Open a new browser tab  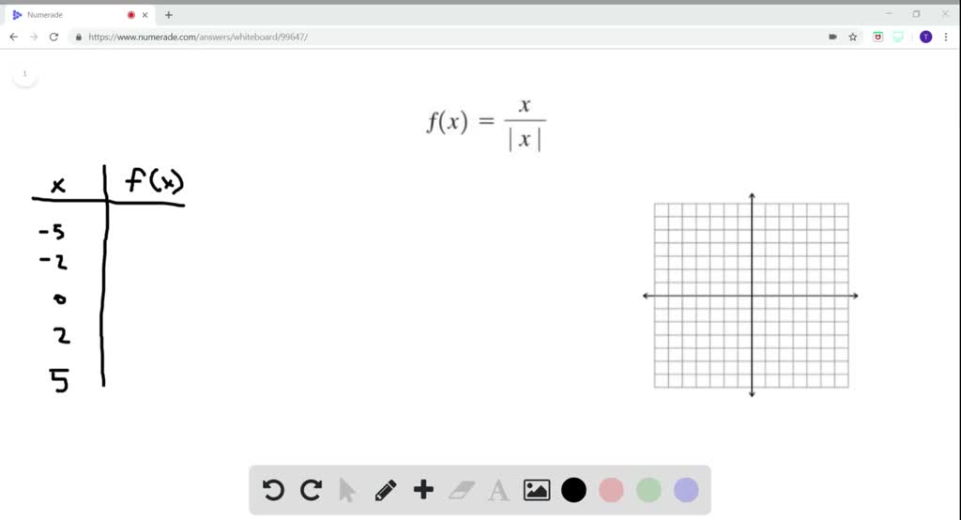coord(169,15)
